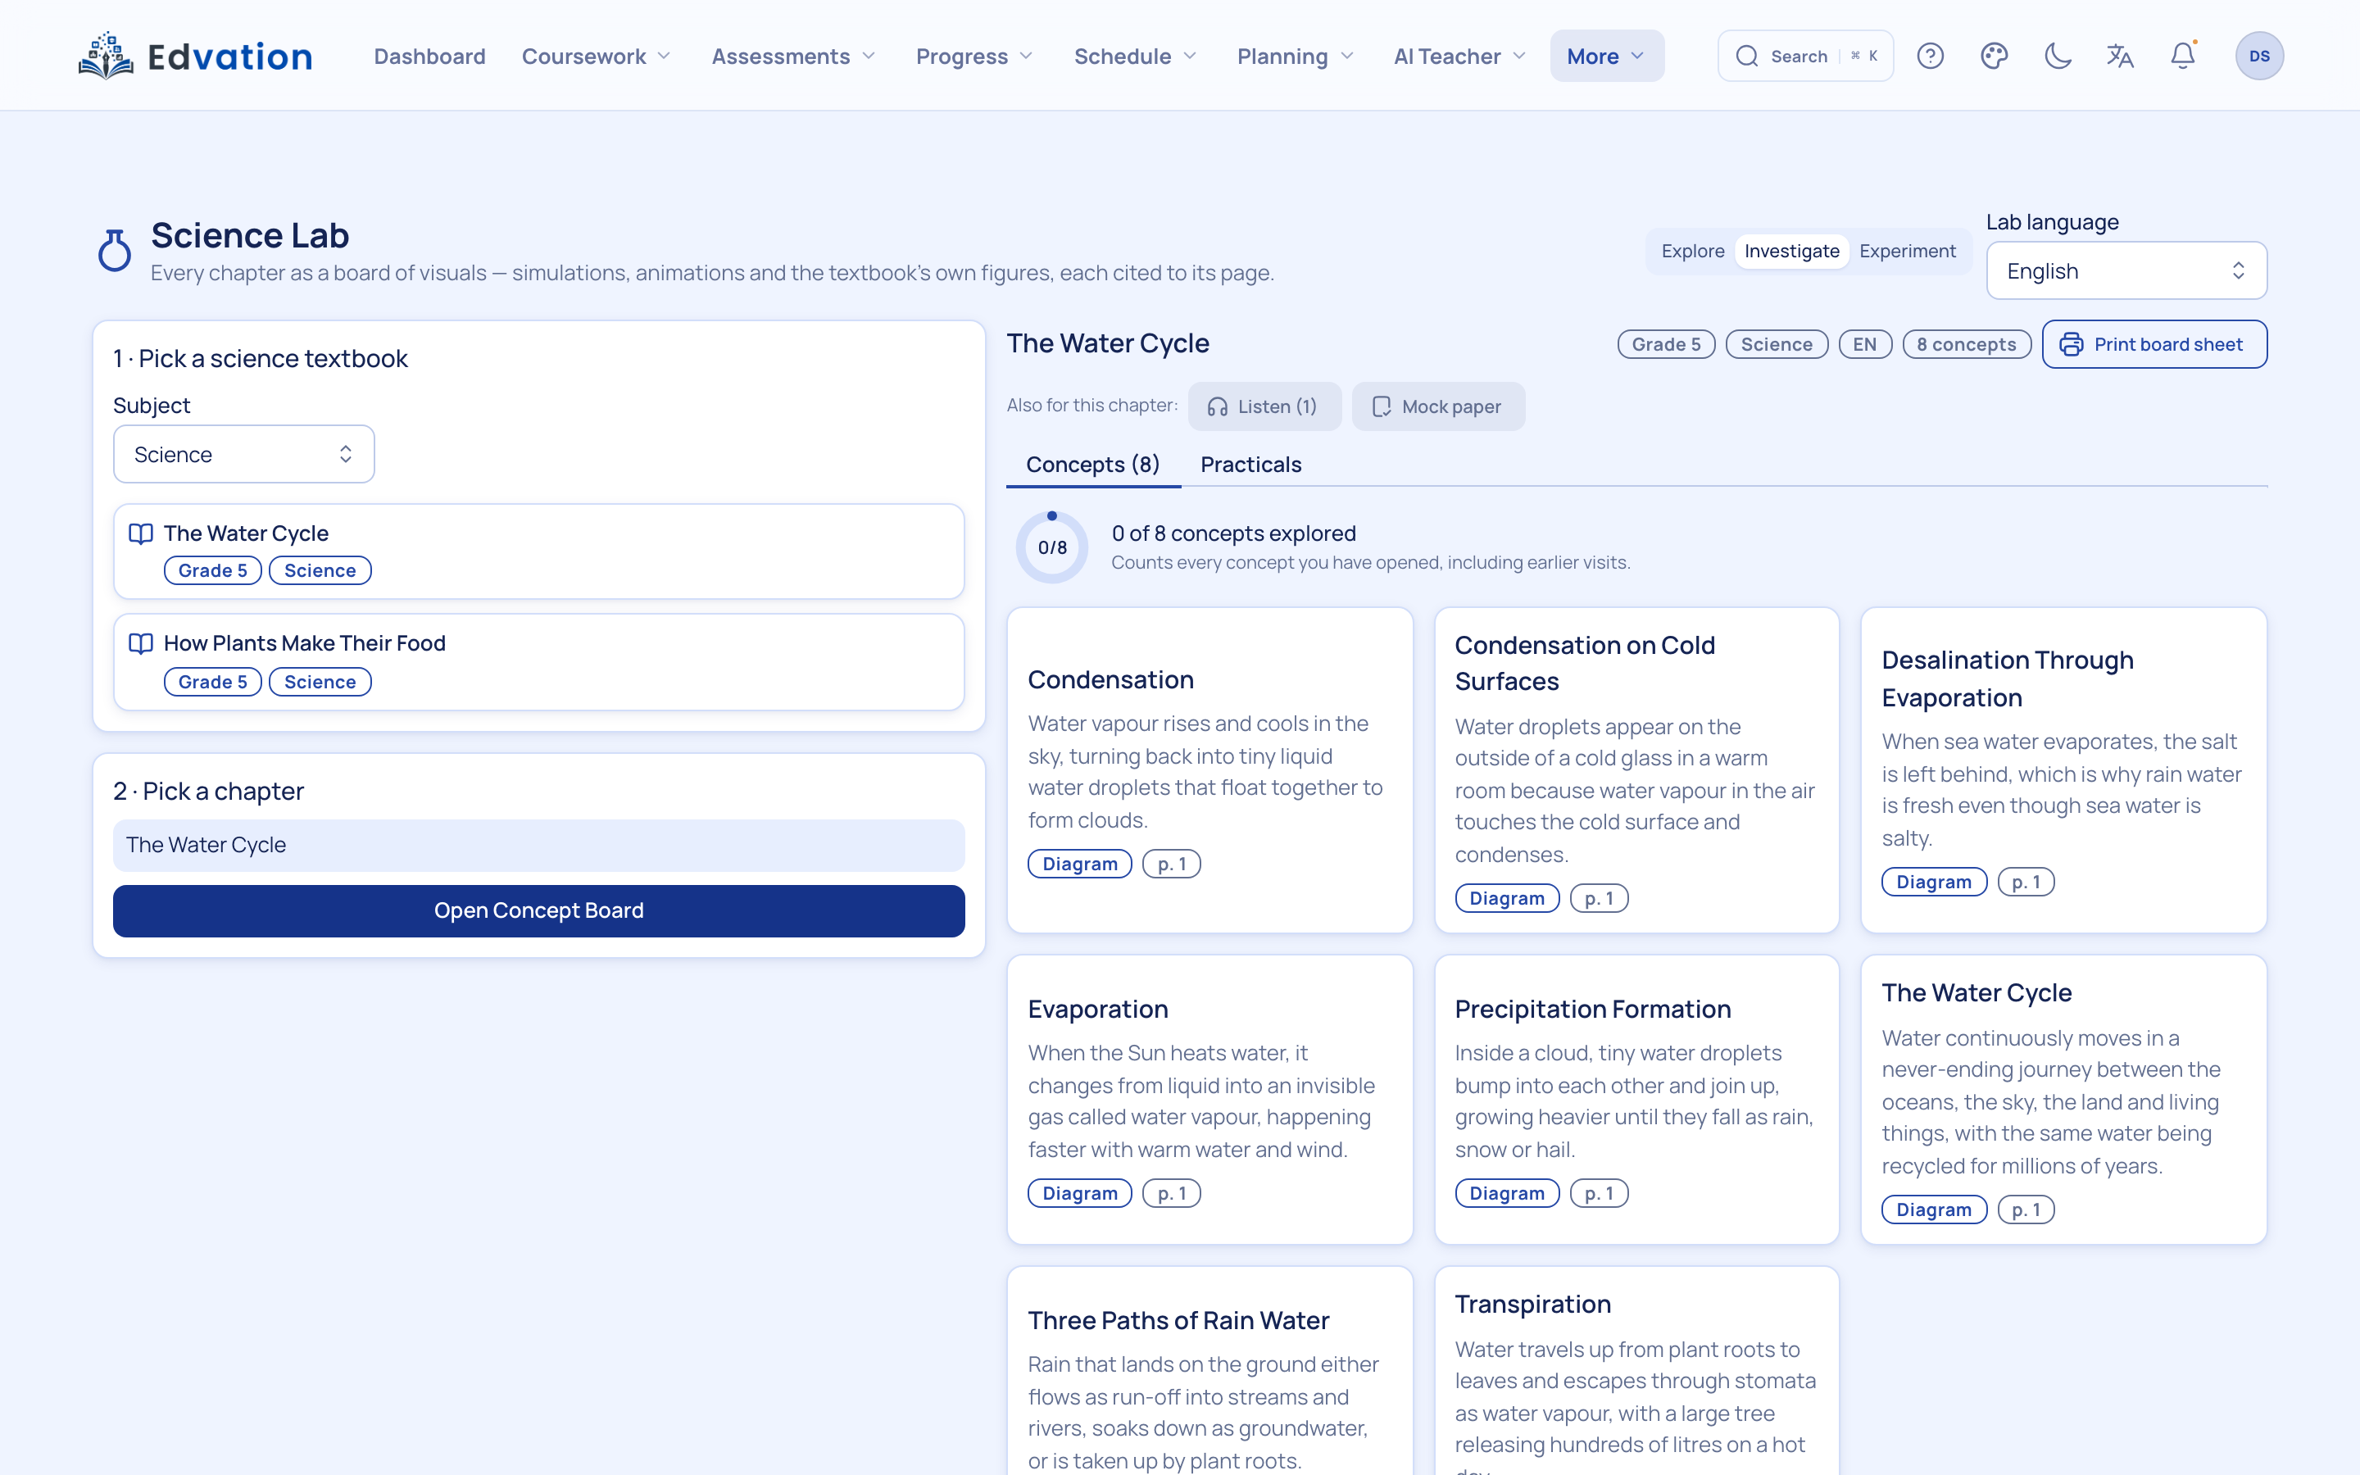This screenshot has height=1475, width=2360.
Task: Click the Science Lab heading
Action: (250, 235)
